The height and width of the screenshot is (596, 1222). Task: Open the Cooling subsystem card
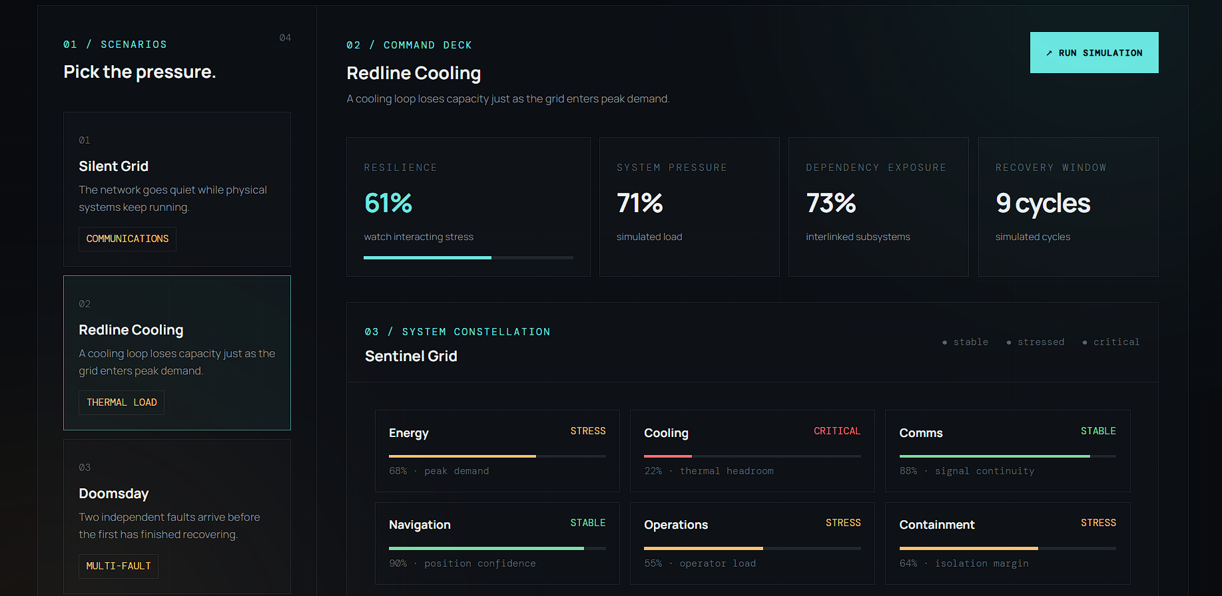click(x=753, y=451)
